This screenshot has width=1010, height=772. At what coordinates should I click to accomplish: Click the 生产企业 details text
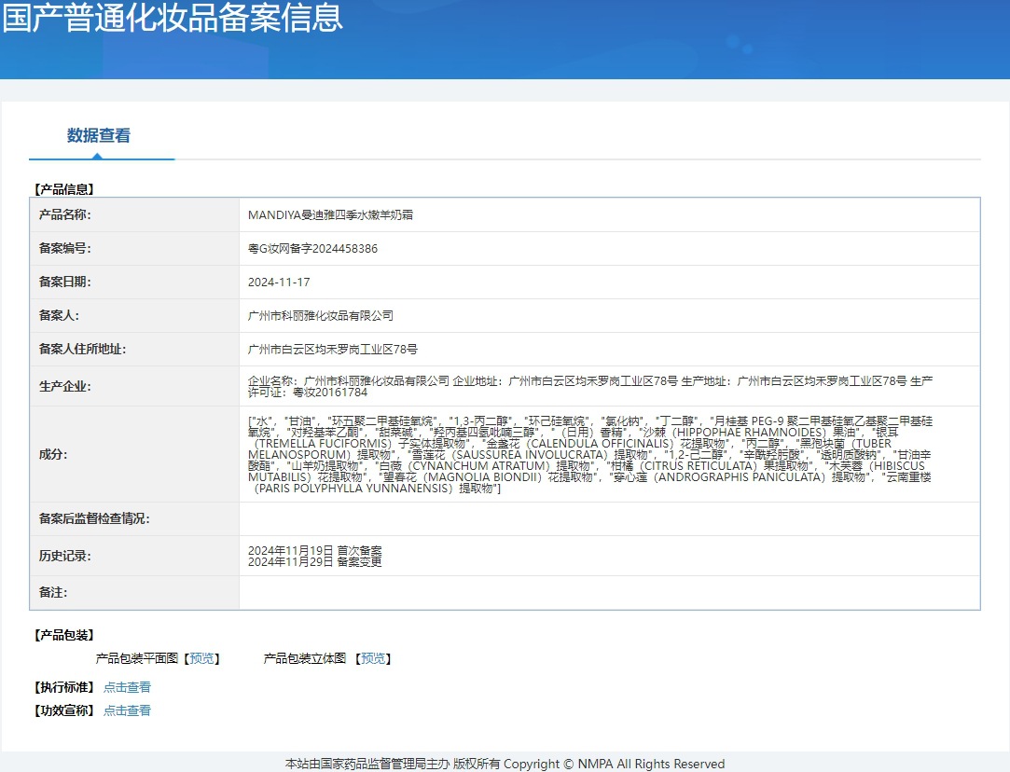pos(590,386)
